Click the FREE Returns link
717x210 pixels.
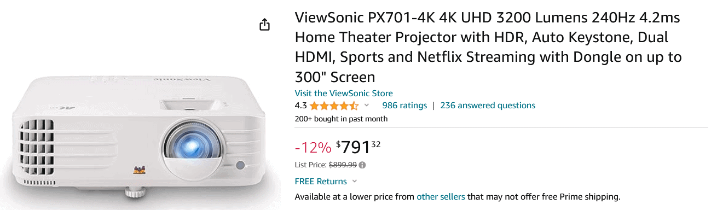click(x=321, y=181)
